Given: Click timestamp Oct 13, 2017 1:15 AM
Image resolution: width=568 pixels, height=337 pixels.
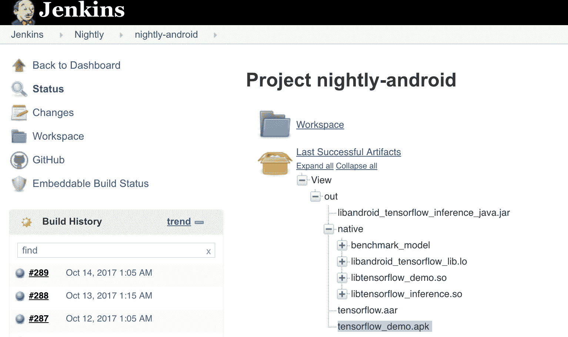Looking at the screenshot, I should pyautogui.click(x=109, y=296).
